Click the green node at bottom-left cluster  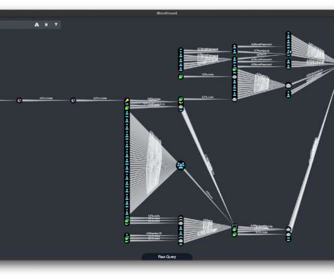[127, 238]
